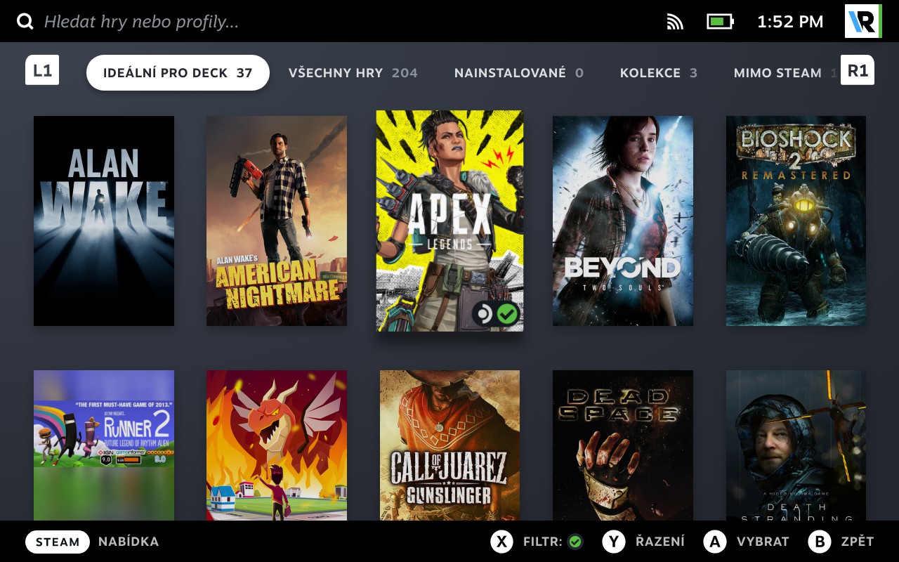
Task: Open the user profile avatar
Action: tap(862, 21)
